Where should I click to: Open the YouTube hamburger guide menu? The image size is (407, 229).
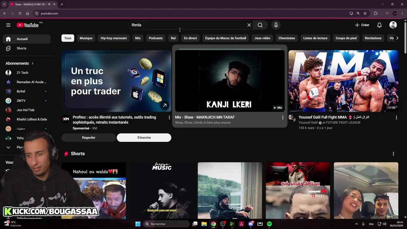tap(8, 25)
